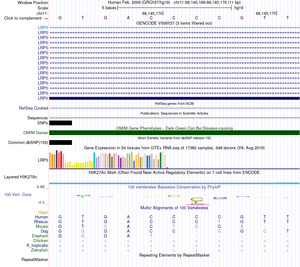The width and height of the screenshot is (300, 267).
Task: Open the OMIM Genes track label
Action: pyautogui.click(x=36, y=133)
